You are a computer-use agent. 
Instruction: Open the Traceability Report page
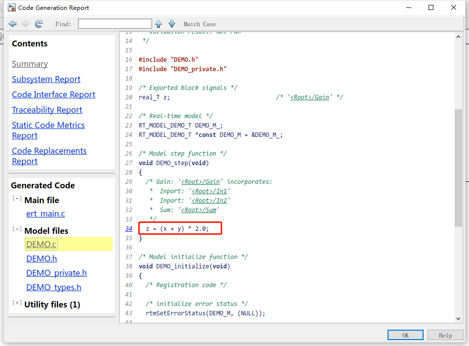coord(47,110)
